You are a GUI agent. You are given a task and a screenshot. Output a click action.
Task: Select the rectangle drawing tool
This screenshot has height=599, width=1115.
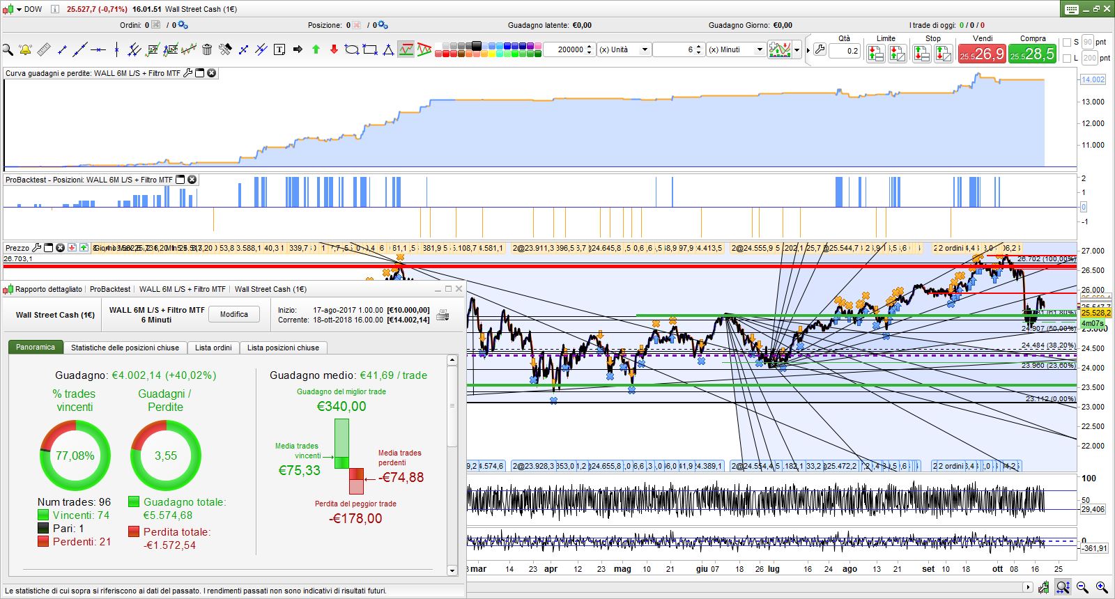[370, 49]
